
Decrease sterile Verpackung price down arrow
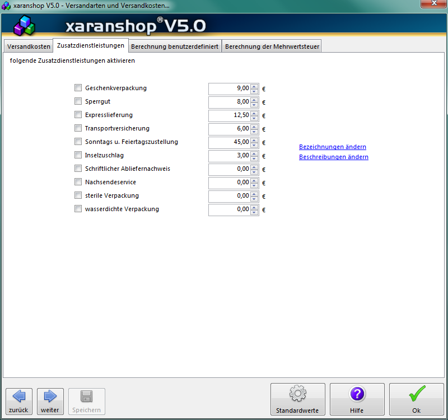click(254, 199)
